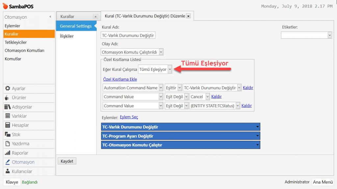Remove the Cancel constraint with Kaldır

(216, 97)
